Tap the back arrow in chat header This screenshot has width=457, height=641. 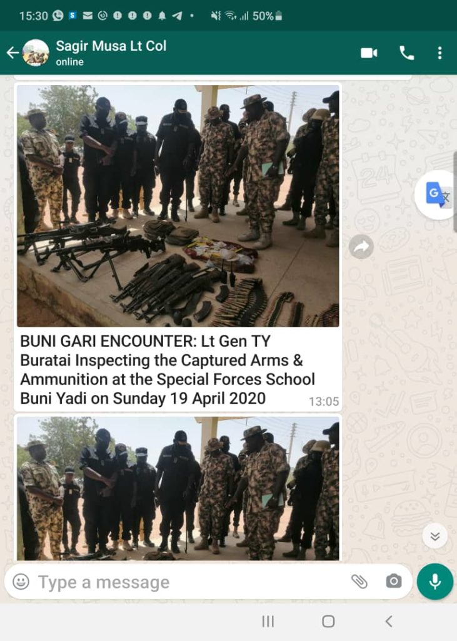coord(13,53)
